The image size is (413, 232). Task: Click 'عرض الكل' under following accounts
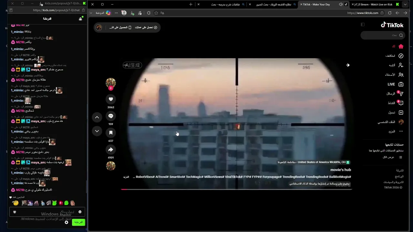click(x=388, y=157)
